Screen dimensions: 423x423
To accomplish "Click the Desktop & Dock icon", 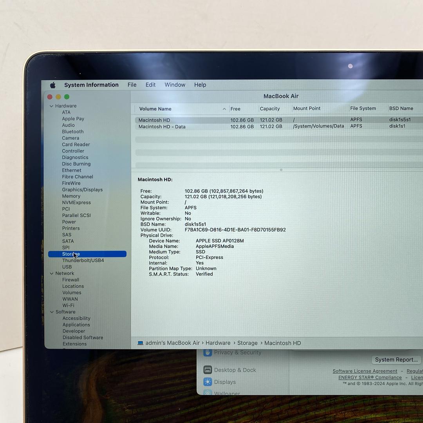I will pos(208,370).
